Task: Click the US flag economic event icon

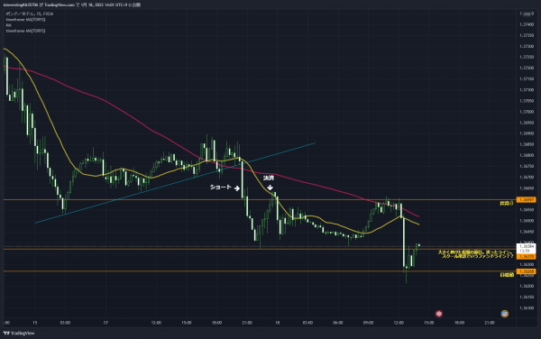Action: [504, 314]
